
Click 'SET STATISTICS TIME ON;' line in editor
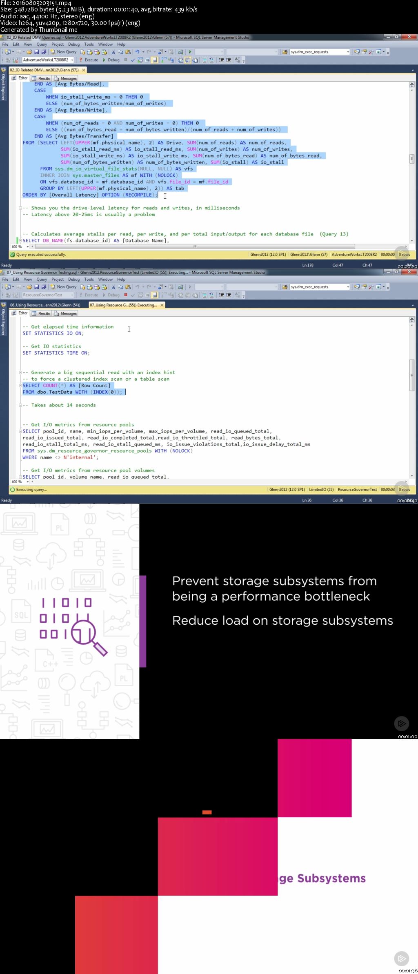(x=56, y=353)
